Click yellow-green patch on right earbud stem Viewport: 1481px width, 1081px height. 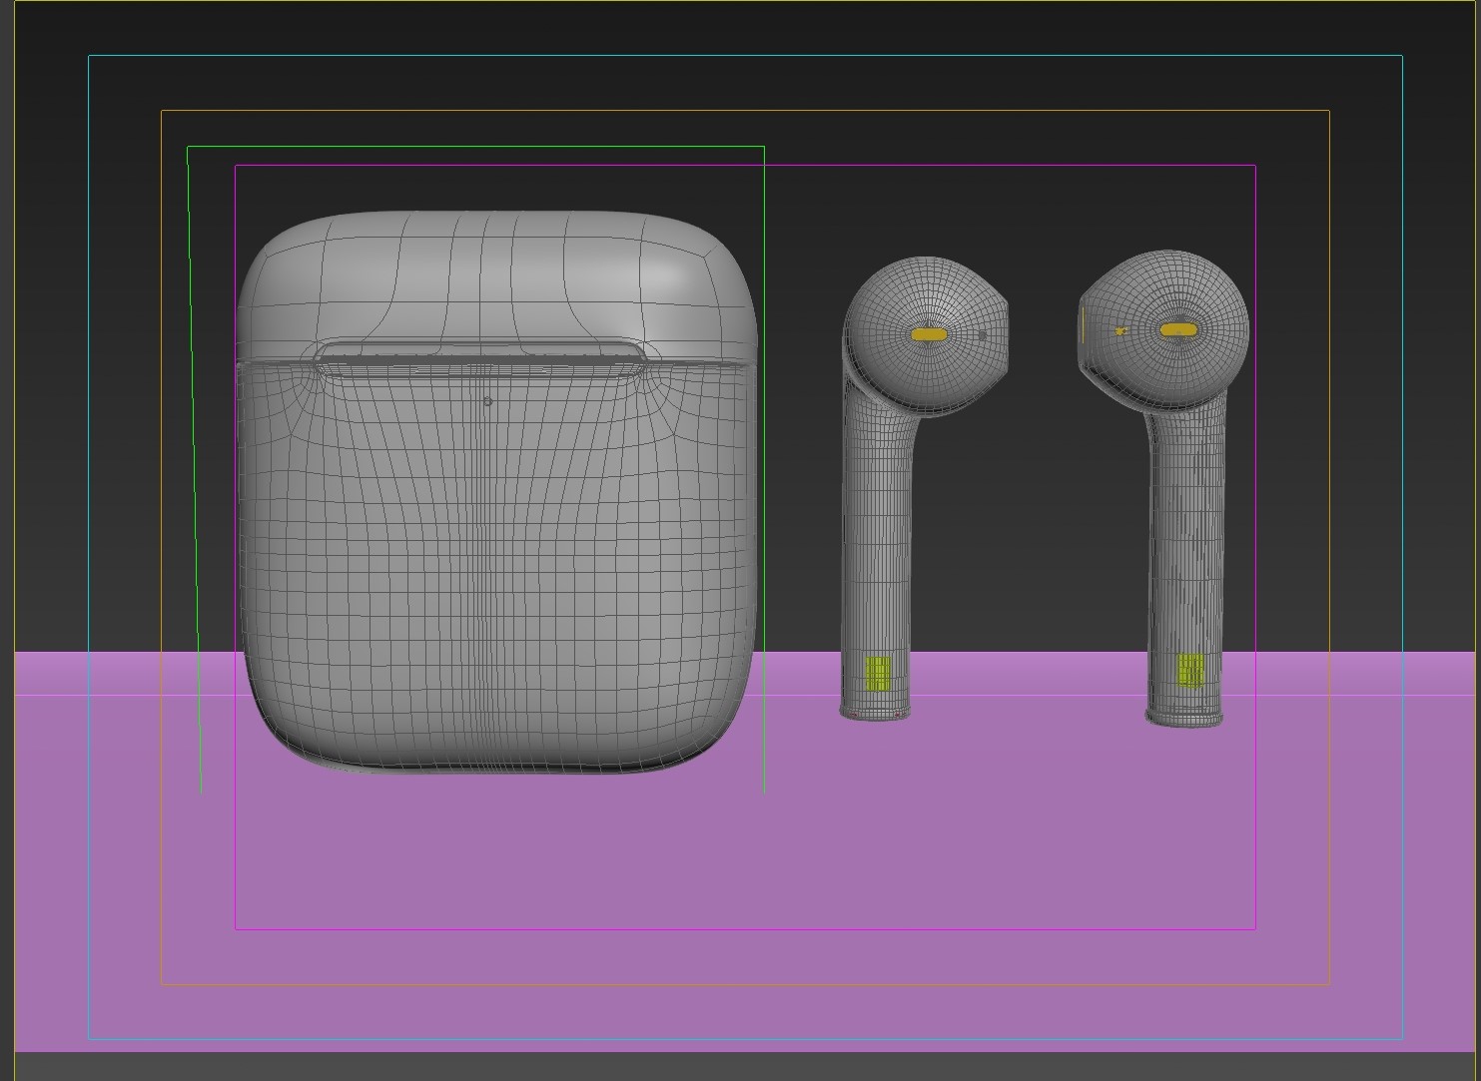[x=1189, y=670]
